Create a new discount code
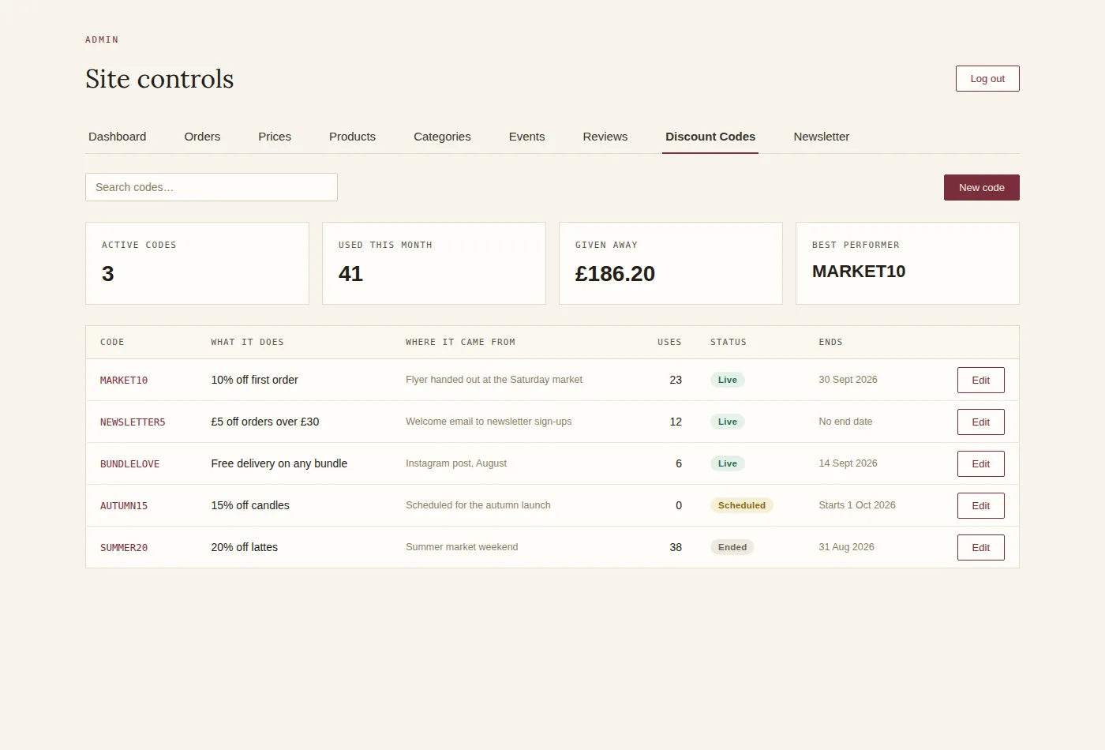1105x750 pixels. (x=982, y=188)
